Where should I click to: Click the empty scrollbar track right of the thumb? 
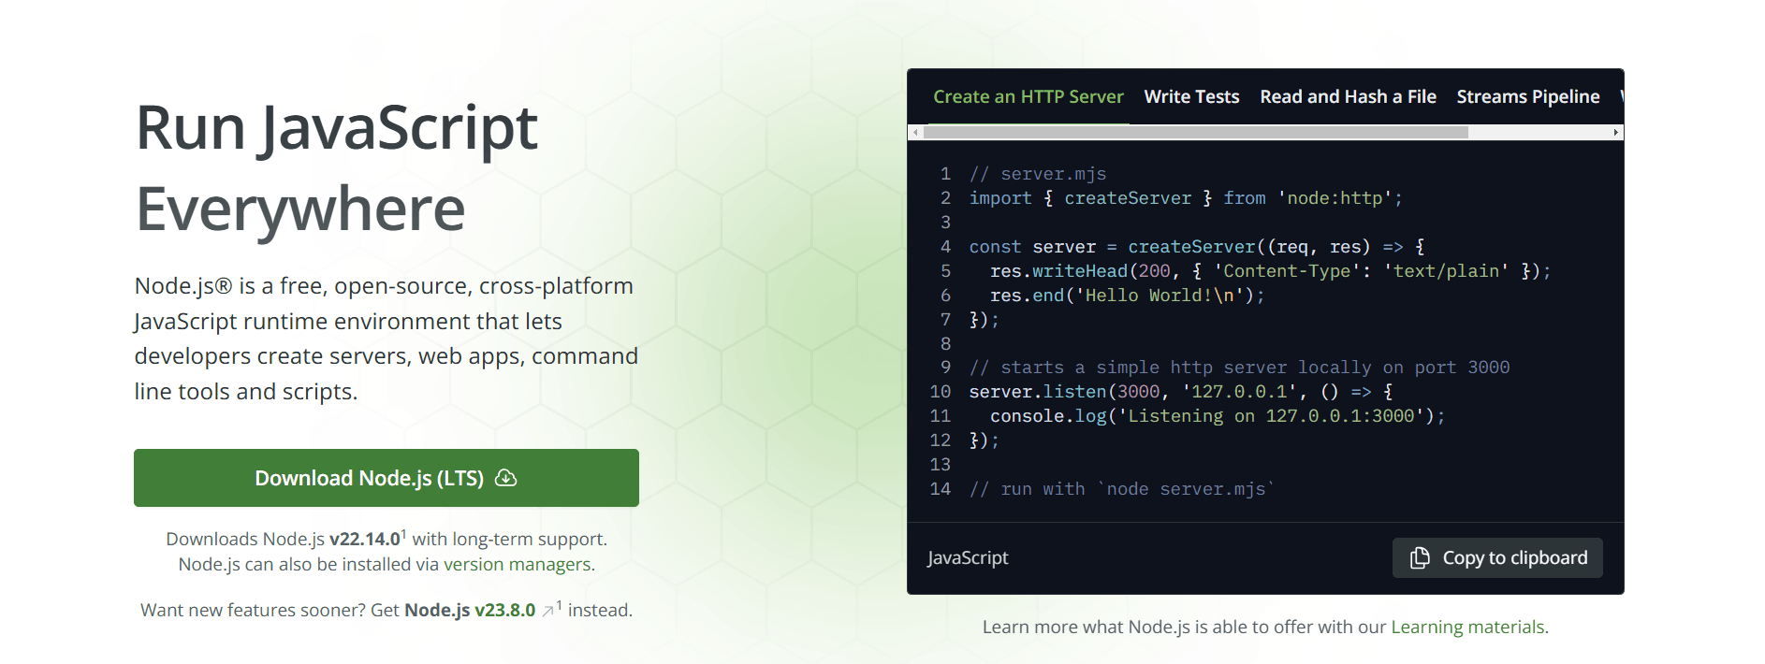pos(1539,133)
